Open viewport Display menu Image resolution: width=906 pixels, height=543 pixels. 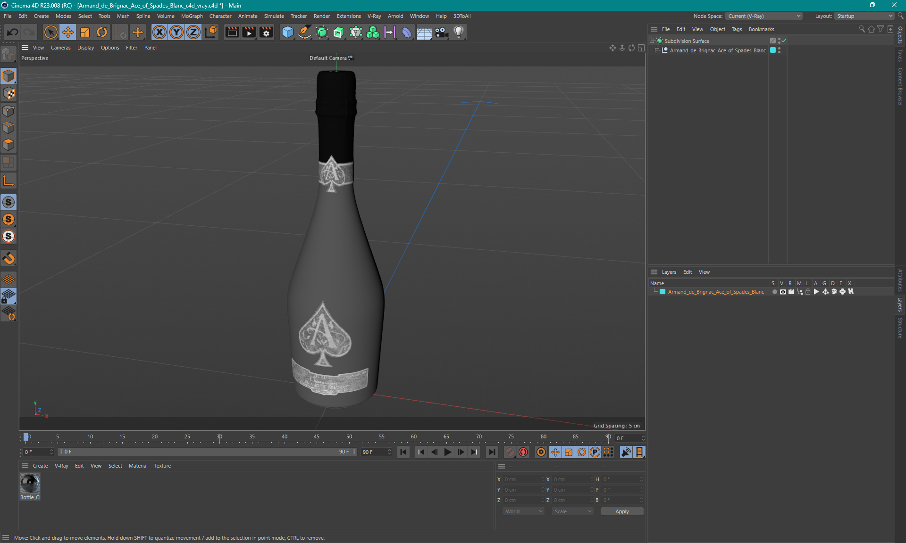point(85,48)
